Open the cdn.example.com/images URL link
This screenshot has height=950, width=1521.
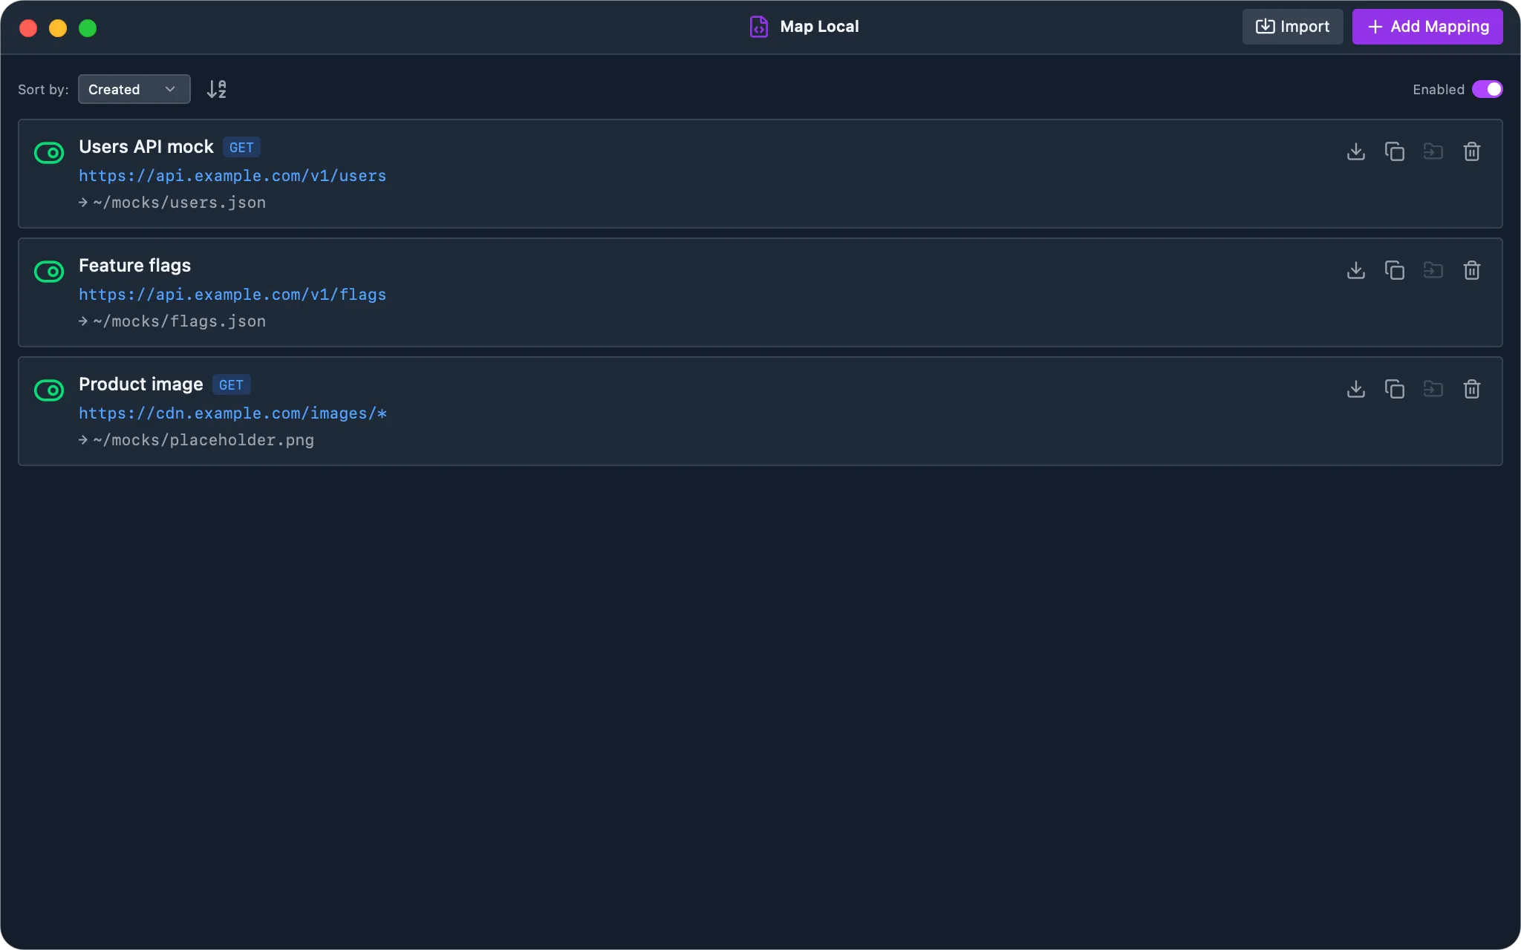pyautogui.click(x=232, y=413)
